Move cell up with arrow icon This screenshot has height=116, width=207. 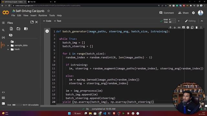(x=170, y=27)
